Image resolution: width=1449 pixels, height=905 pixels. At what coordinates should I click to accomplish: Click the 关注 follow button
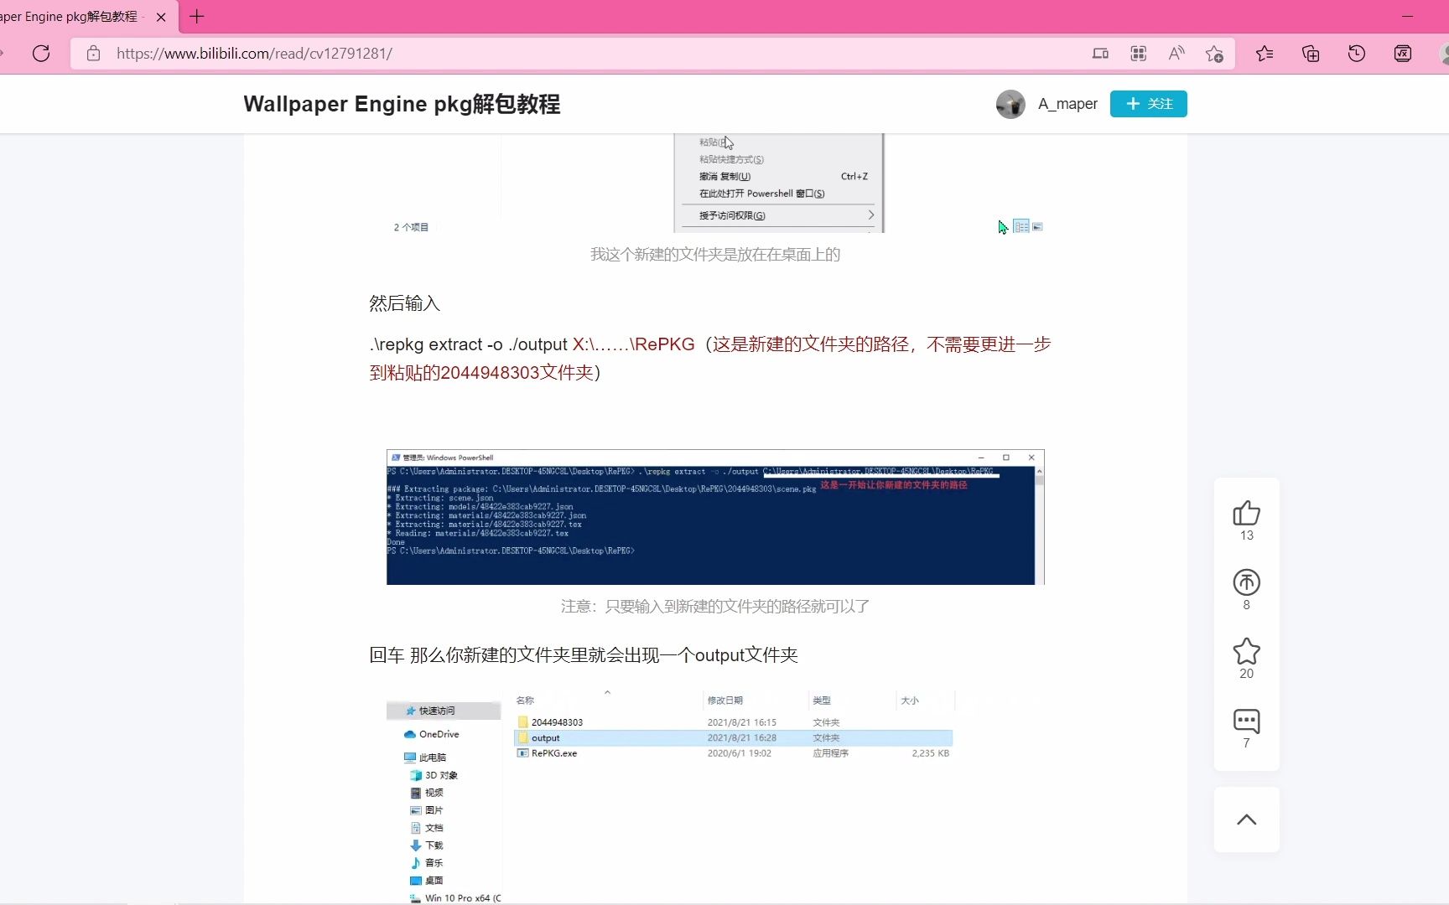tap(1148, 104)
